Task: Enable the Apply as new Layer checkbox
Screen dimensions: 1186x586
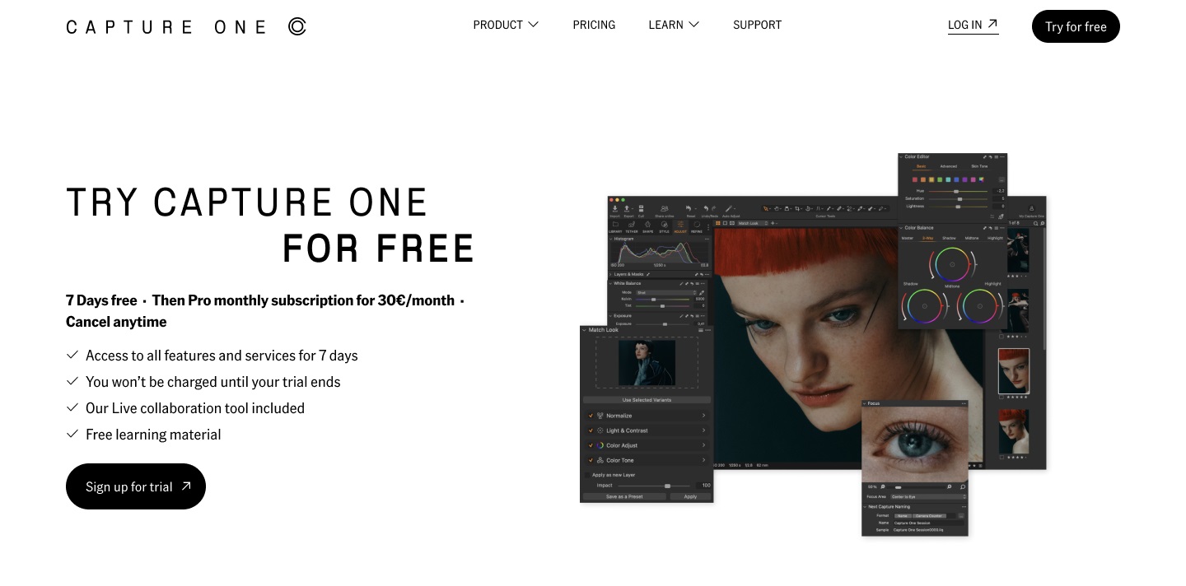Action: pos(588,475)
